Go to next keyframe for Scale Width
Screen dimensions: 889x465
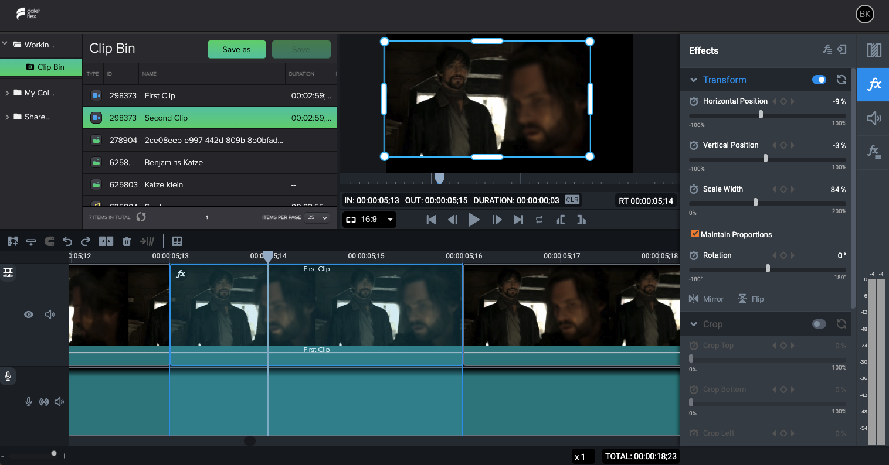coord(793,189)
